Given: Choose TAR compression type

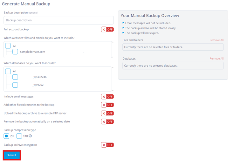Looking at the screenshot, I should pyautogui.click(x=19, y=136).
